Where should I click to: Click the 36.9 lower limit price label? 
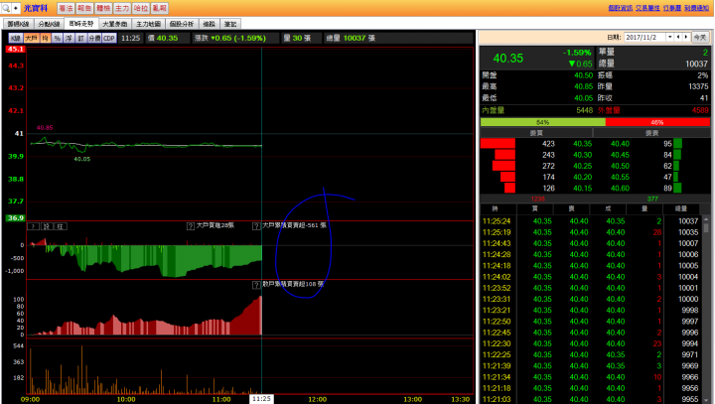coord(15,218)
